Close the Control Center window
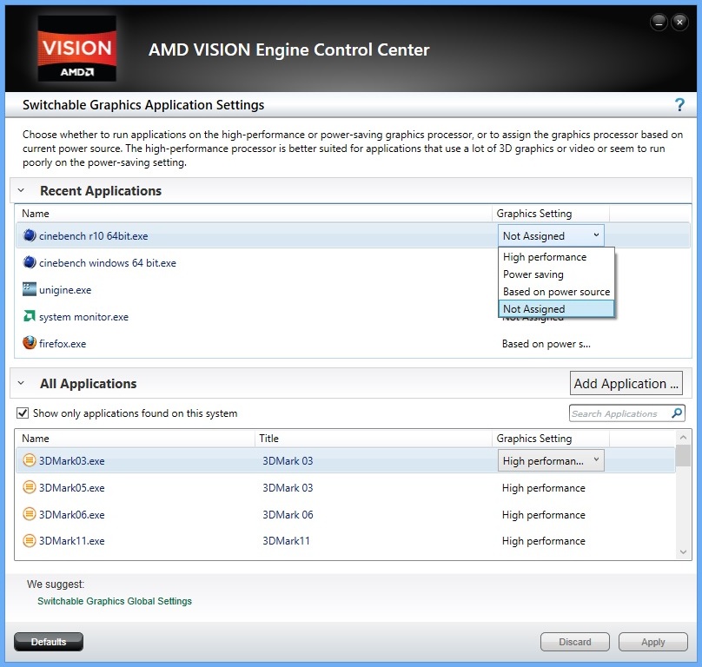Viewport: 702px width, 667px height. [679, 22]
